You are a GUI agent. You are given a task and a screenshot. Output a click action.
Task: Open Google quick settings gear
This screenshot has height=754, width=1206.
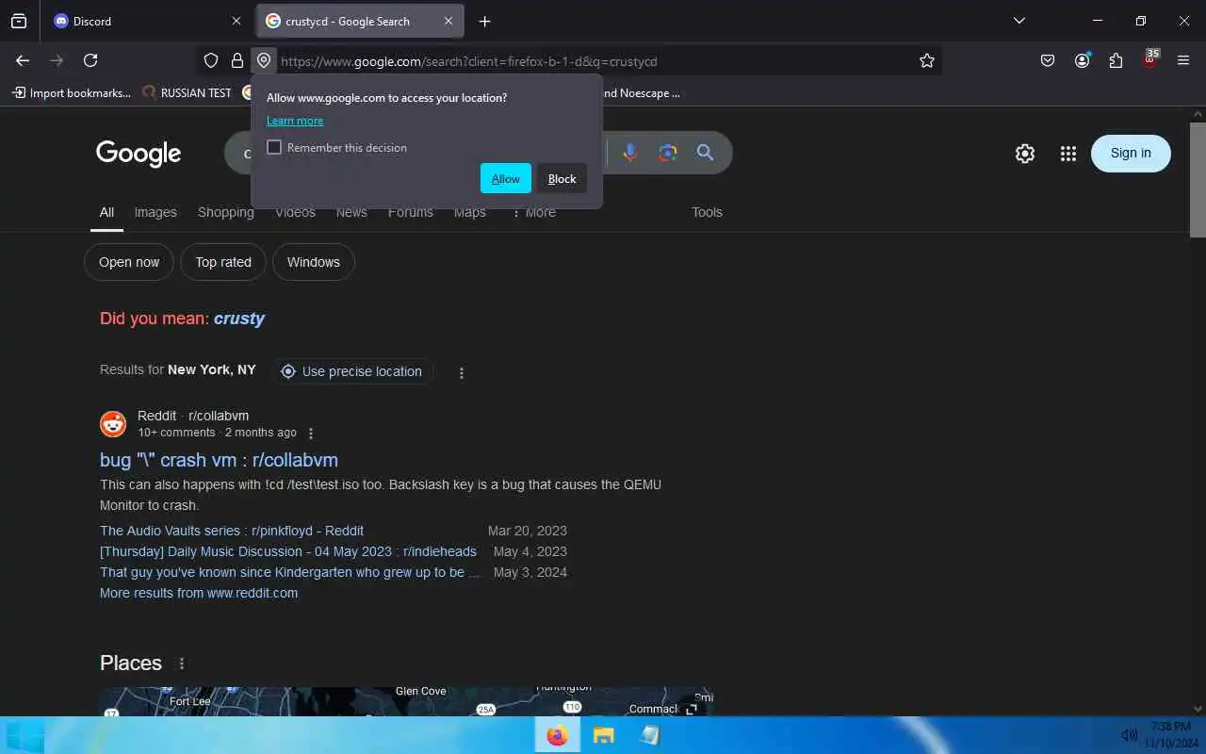pyautogui.click(x=1025, y=154)
